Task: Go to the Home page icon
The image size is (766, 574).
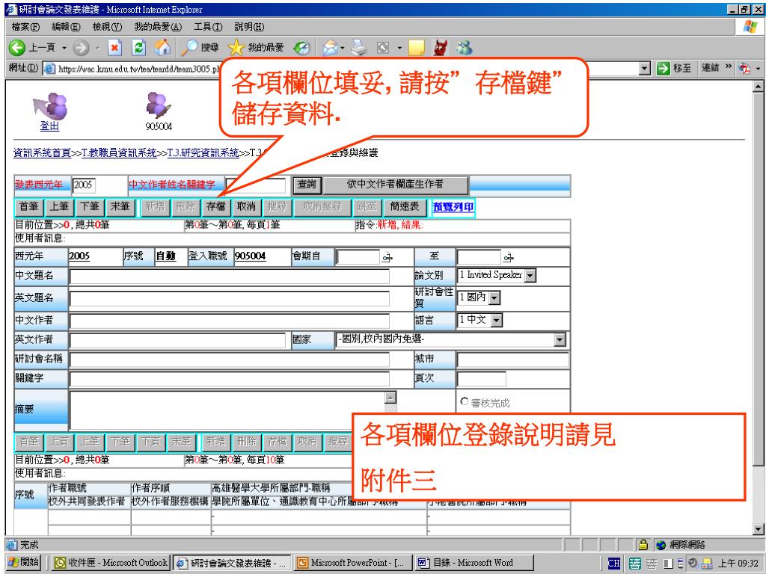Action: tap(162, 47)
